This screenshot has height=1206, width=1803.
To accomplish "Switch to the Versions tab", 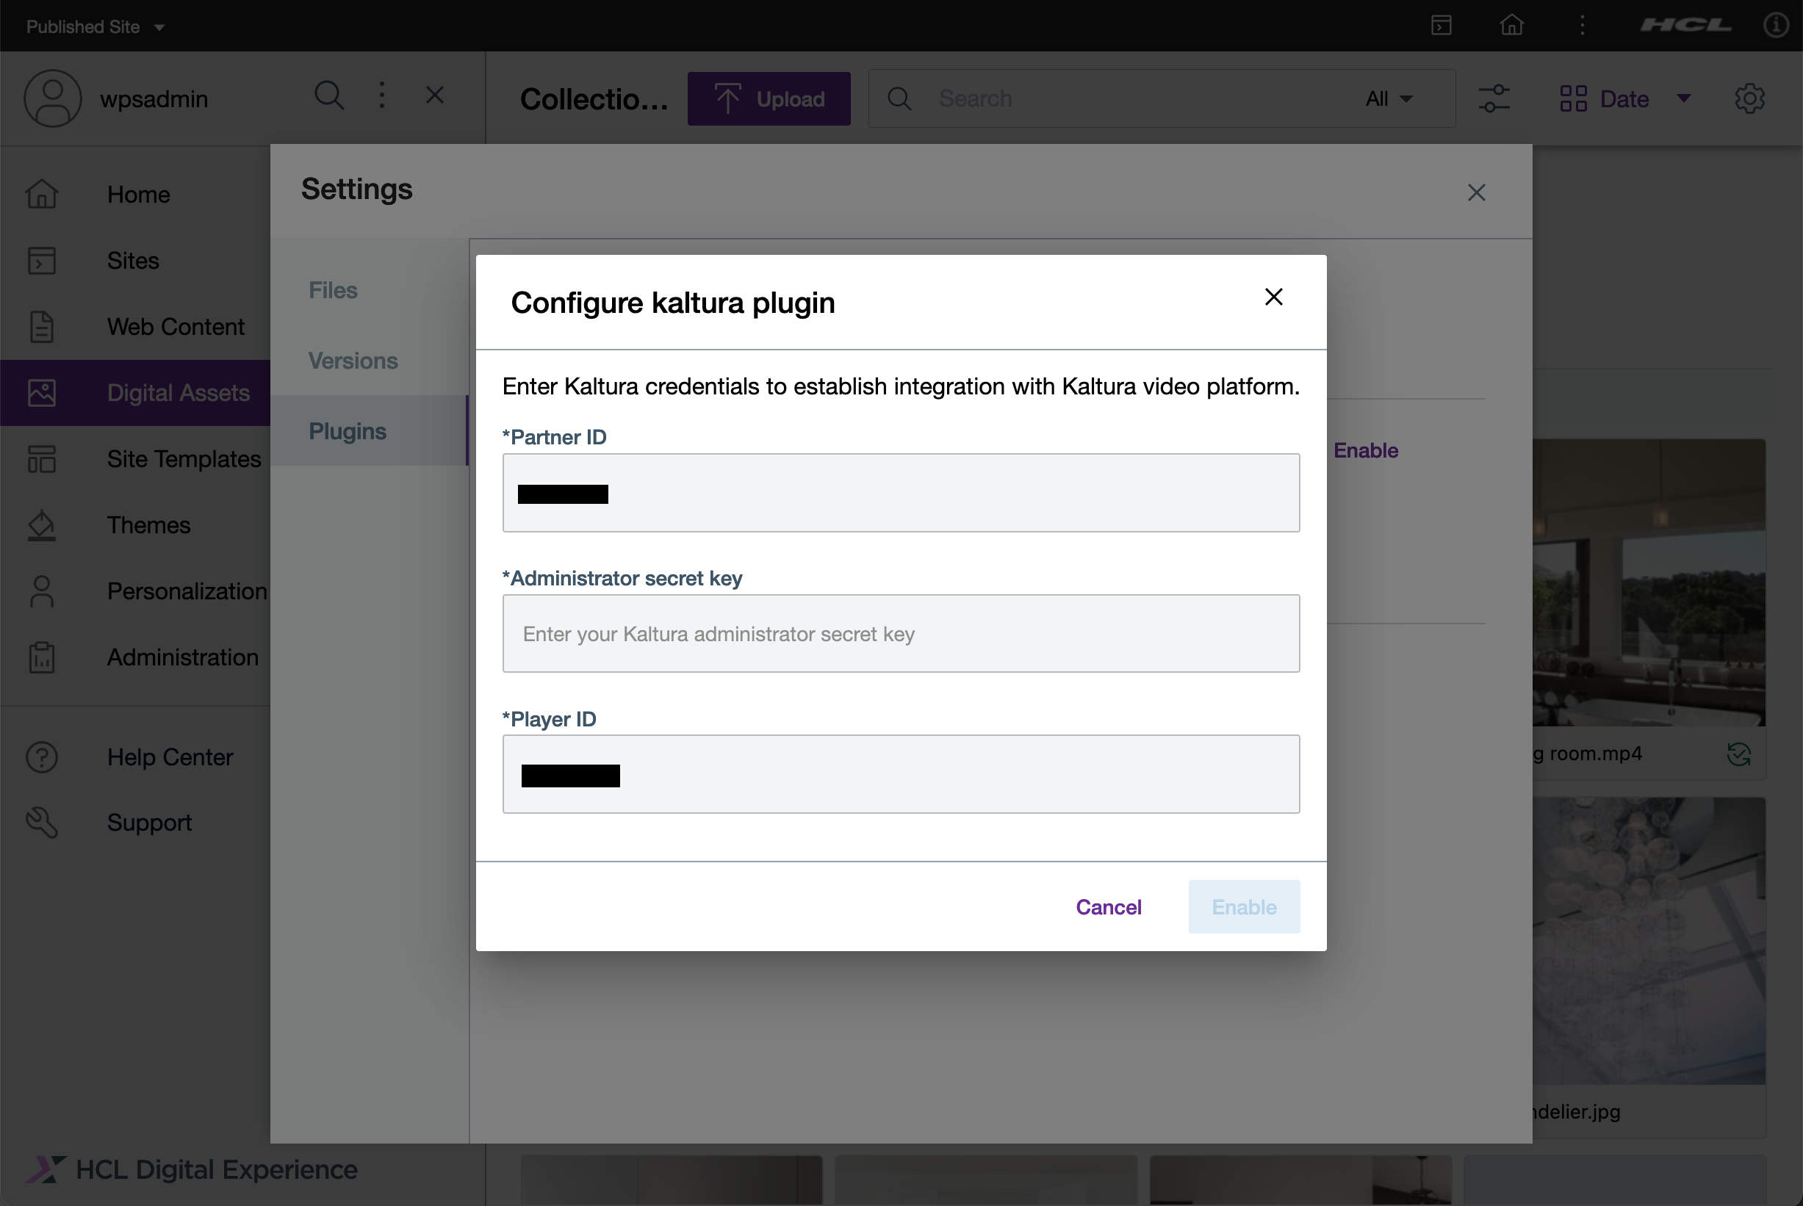I will [x=353, y=360].
